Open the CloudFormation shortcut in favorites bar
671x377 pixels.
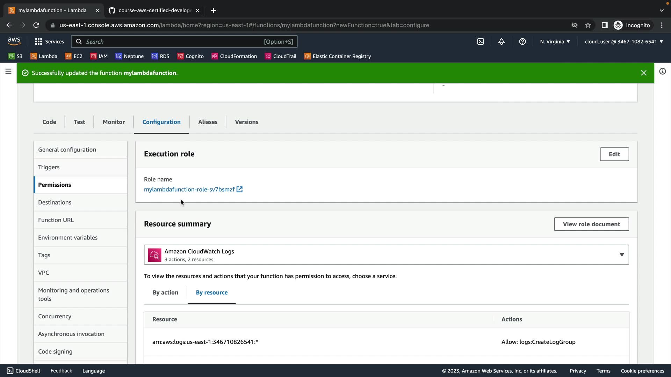(x=234, y=56)
